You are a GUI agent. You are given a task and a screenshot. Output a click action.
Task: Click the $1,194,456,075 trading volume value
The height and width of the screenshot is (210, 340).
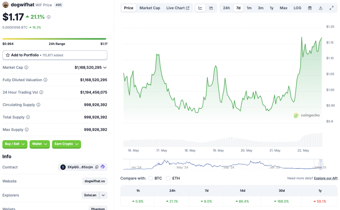pos(94,93)
